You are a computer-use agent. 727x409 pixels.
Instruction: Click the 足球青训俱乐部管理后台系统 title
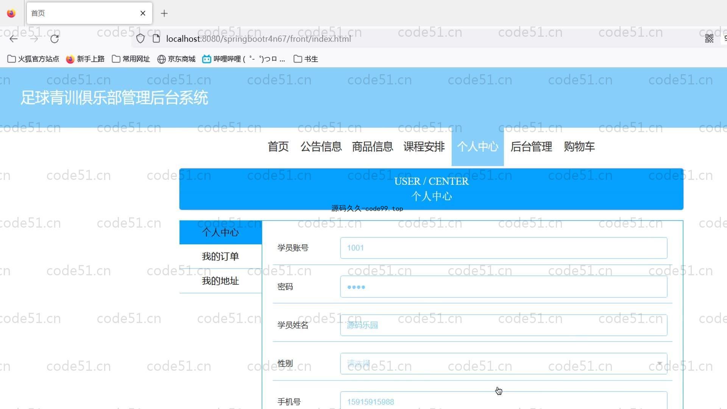point(114,98)
